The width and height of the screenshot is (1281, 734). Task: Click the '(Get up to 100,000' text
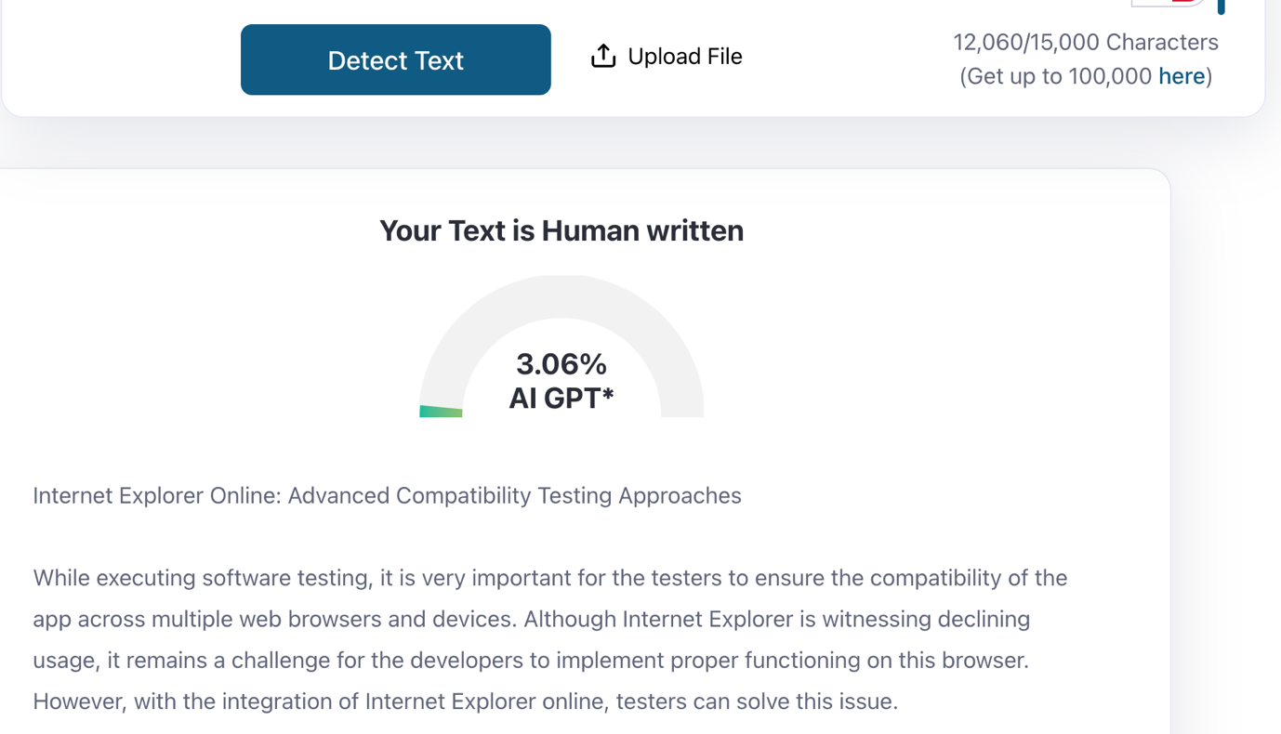(x=1056, y=76)
